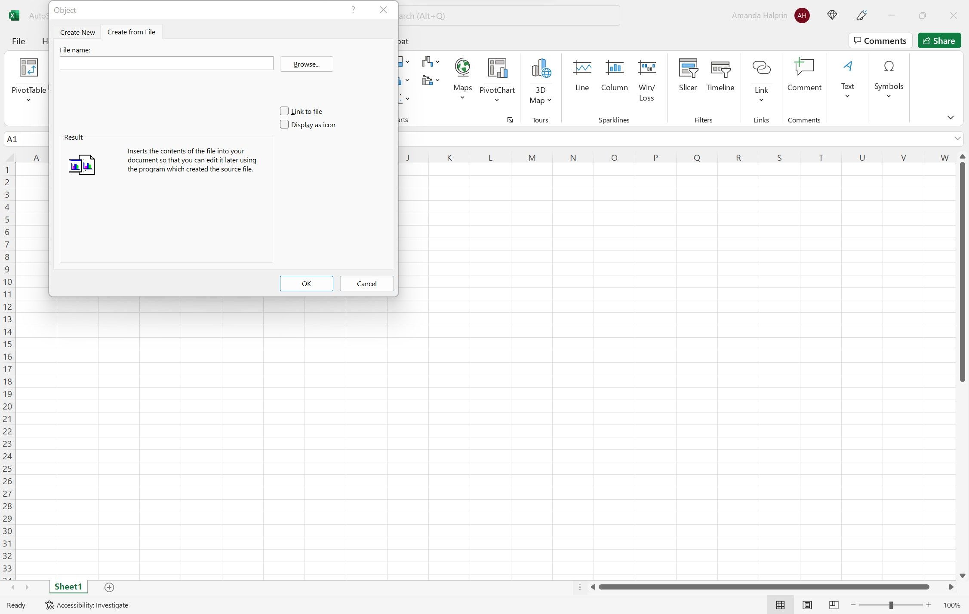The image size is (969, 614).
Task: Click the Browse button
Action: click(x=306, y=64)
